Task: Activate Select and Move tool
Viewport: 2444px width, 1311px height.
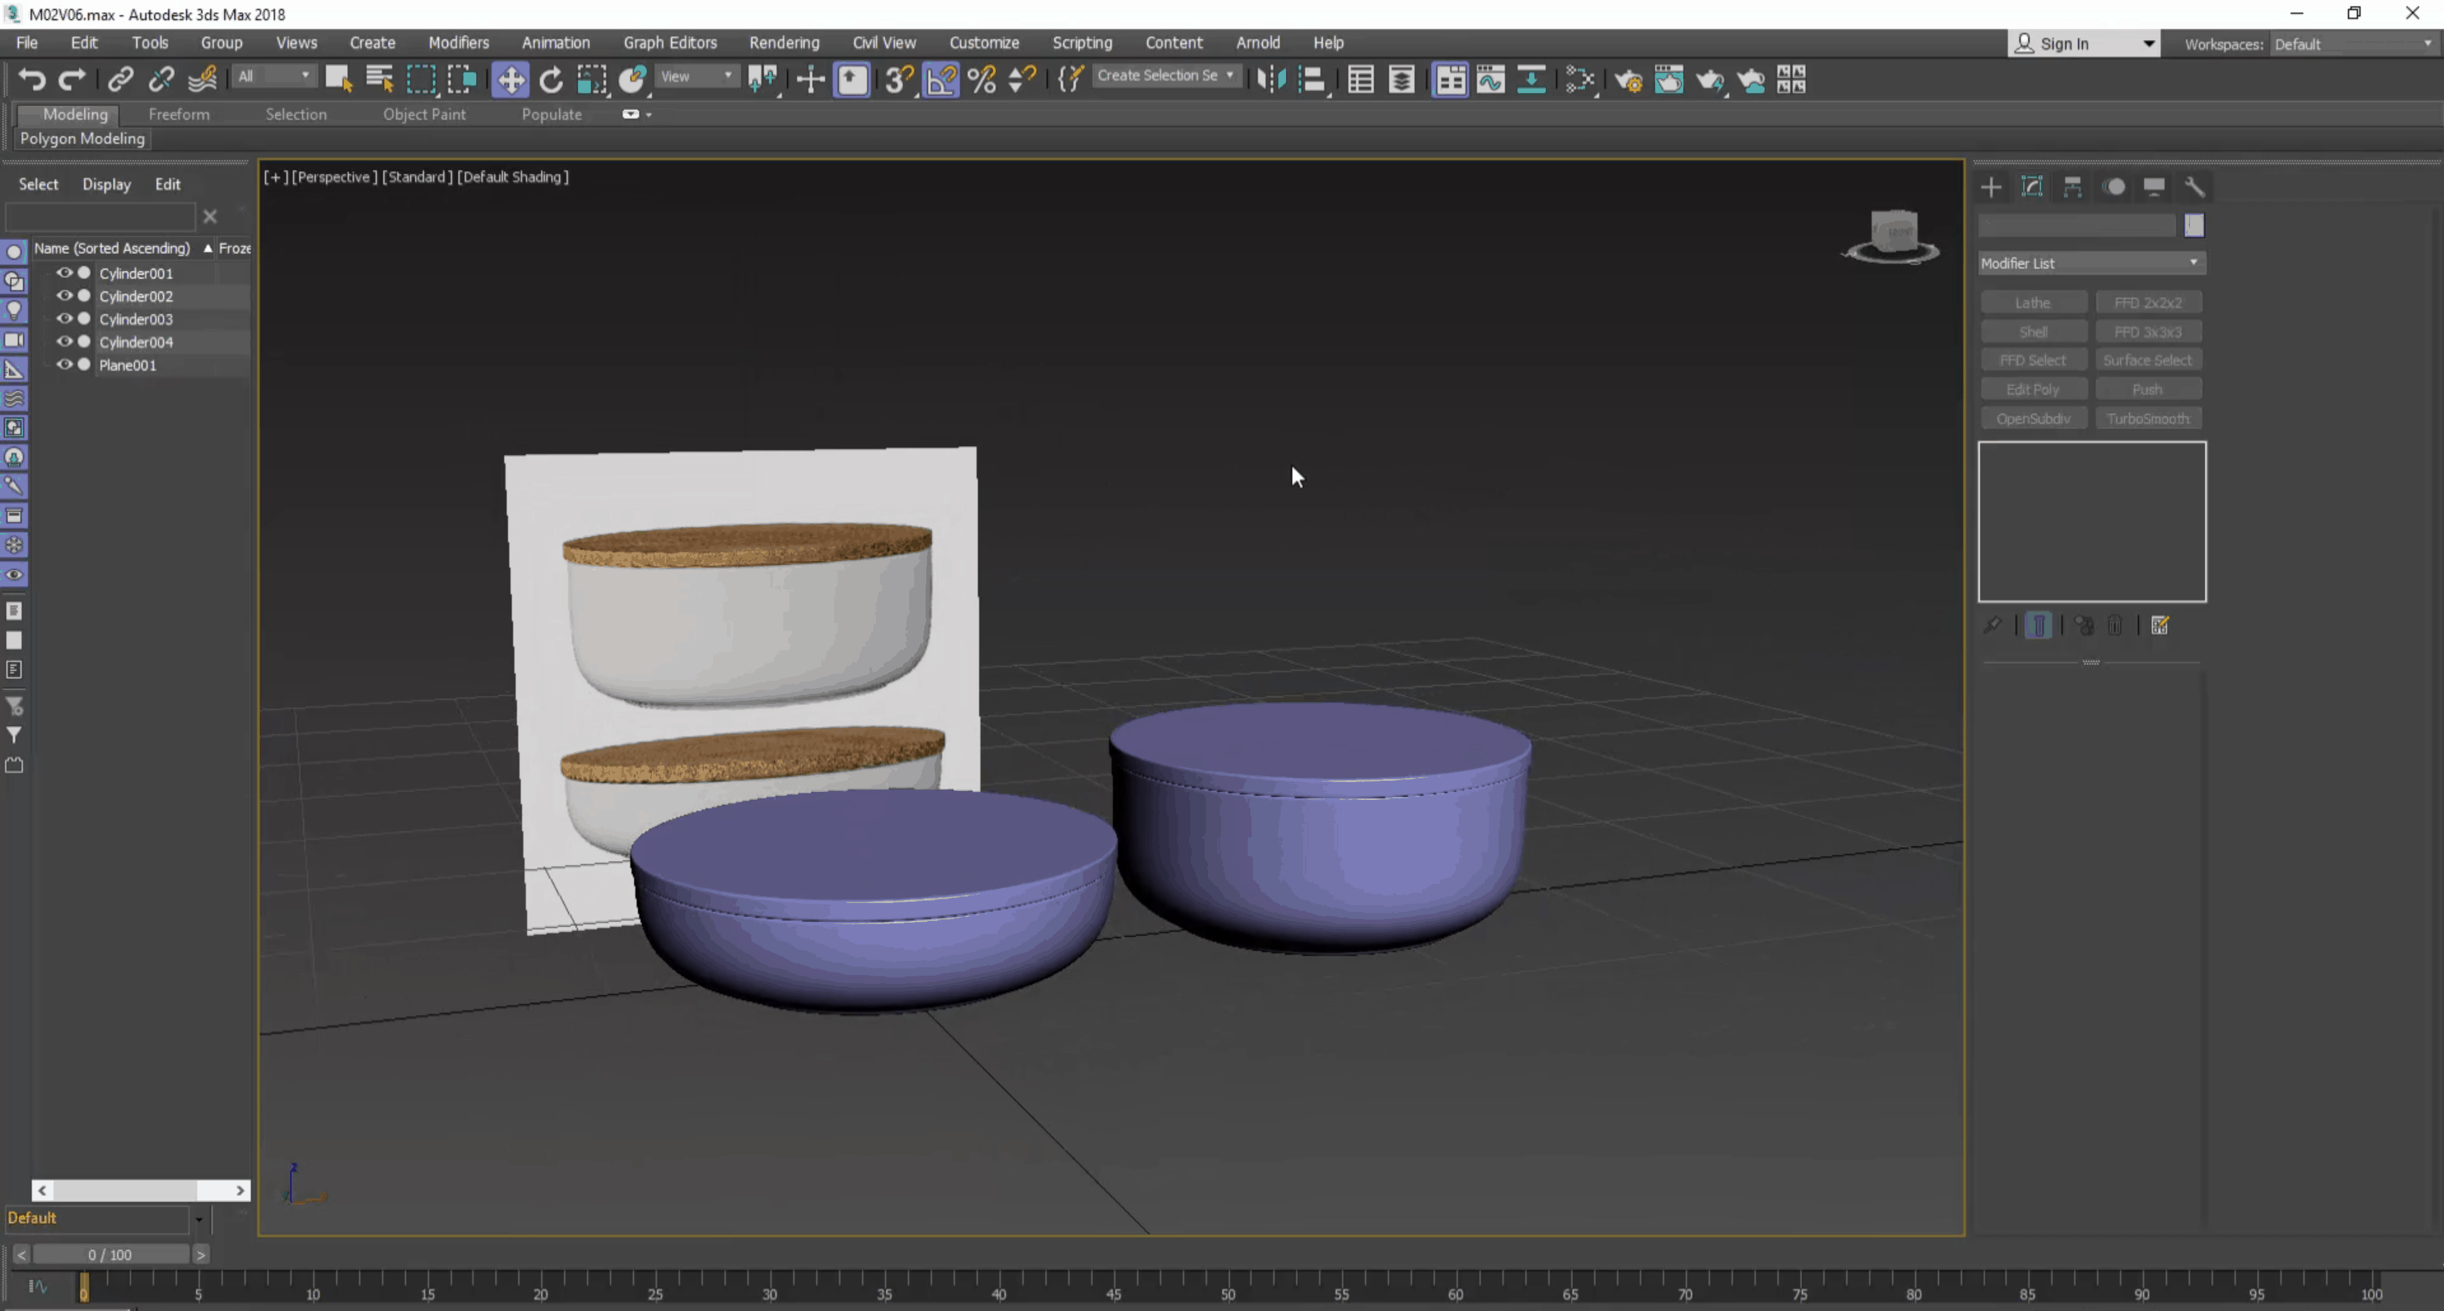Action: pyautogui.click(x=511, y=80)
